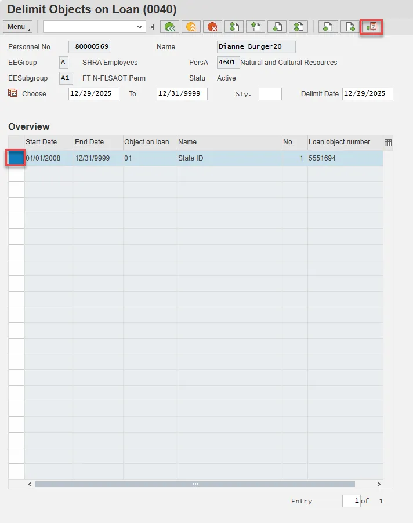This screenshot has height=523, width=413.
Task: Open the table settings grid icon
Action: coord(388,143)
